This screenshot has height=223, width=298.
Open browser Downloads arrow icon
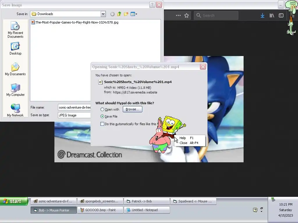tap(262, 15)
